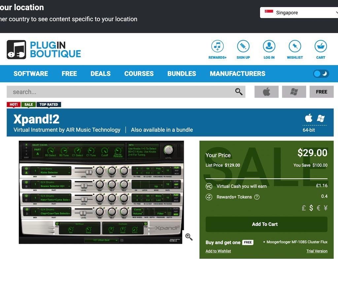
Task: Click the Rewards+ Tokens help icon
Action: pos(257,197)
